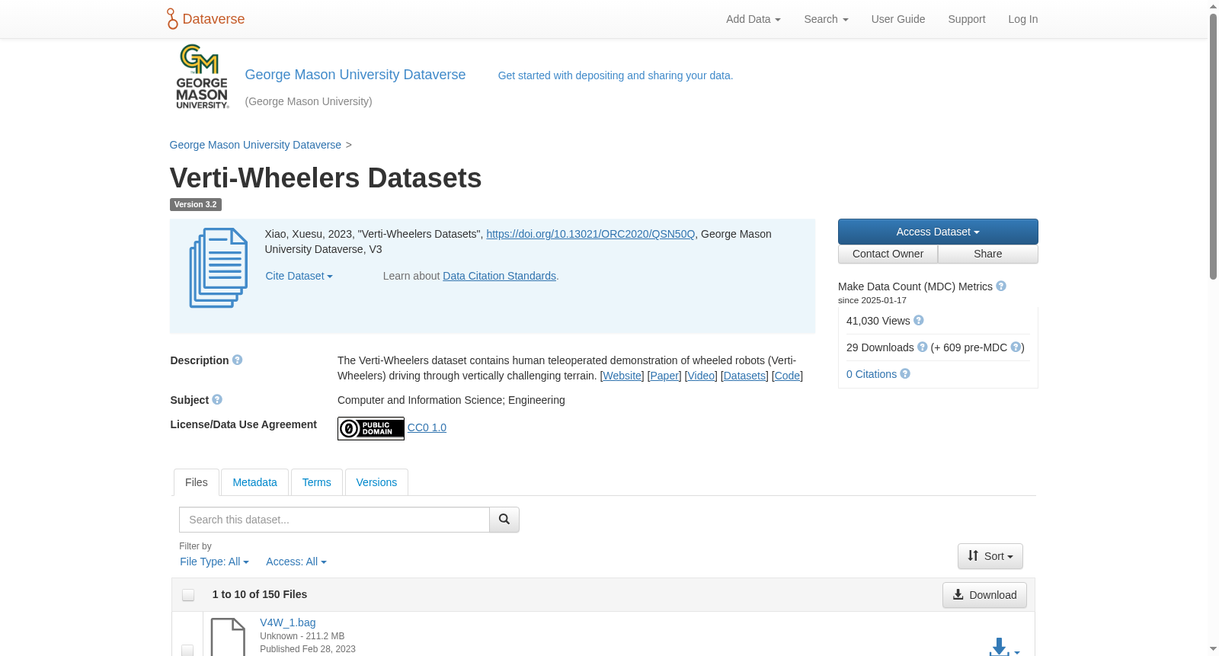Click the Contact Owner button
Image resolution: width=1219 pixels, height=656 pixels.
coord(888,254)
